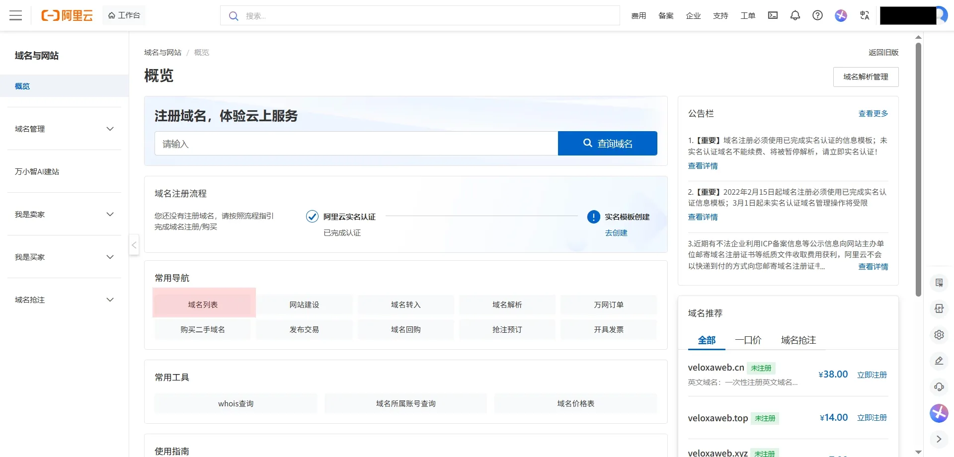Select the 域名抢注 tab in 域名推荐
Image resolution: width=954 pixels, height=457 pixels.
(797, 340)
